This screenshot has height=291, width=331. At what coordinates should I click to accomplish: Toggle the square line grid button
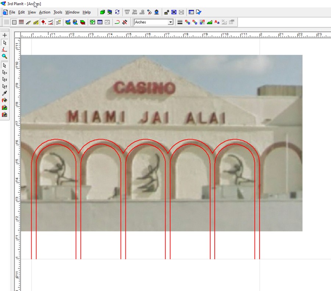(x=14, y=22)
